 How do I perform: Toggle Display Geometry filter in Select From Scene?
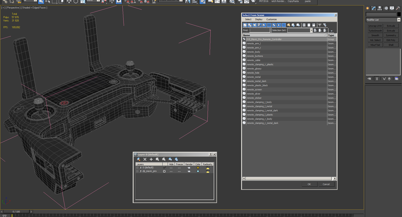pos(245,25)
